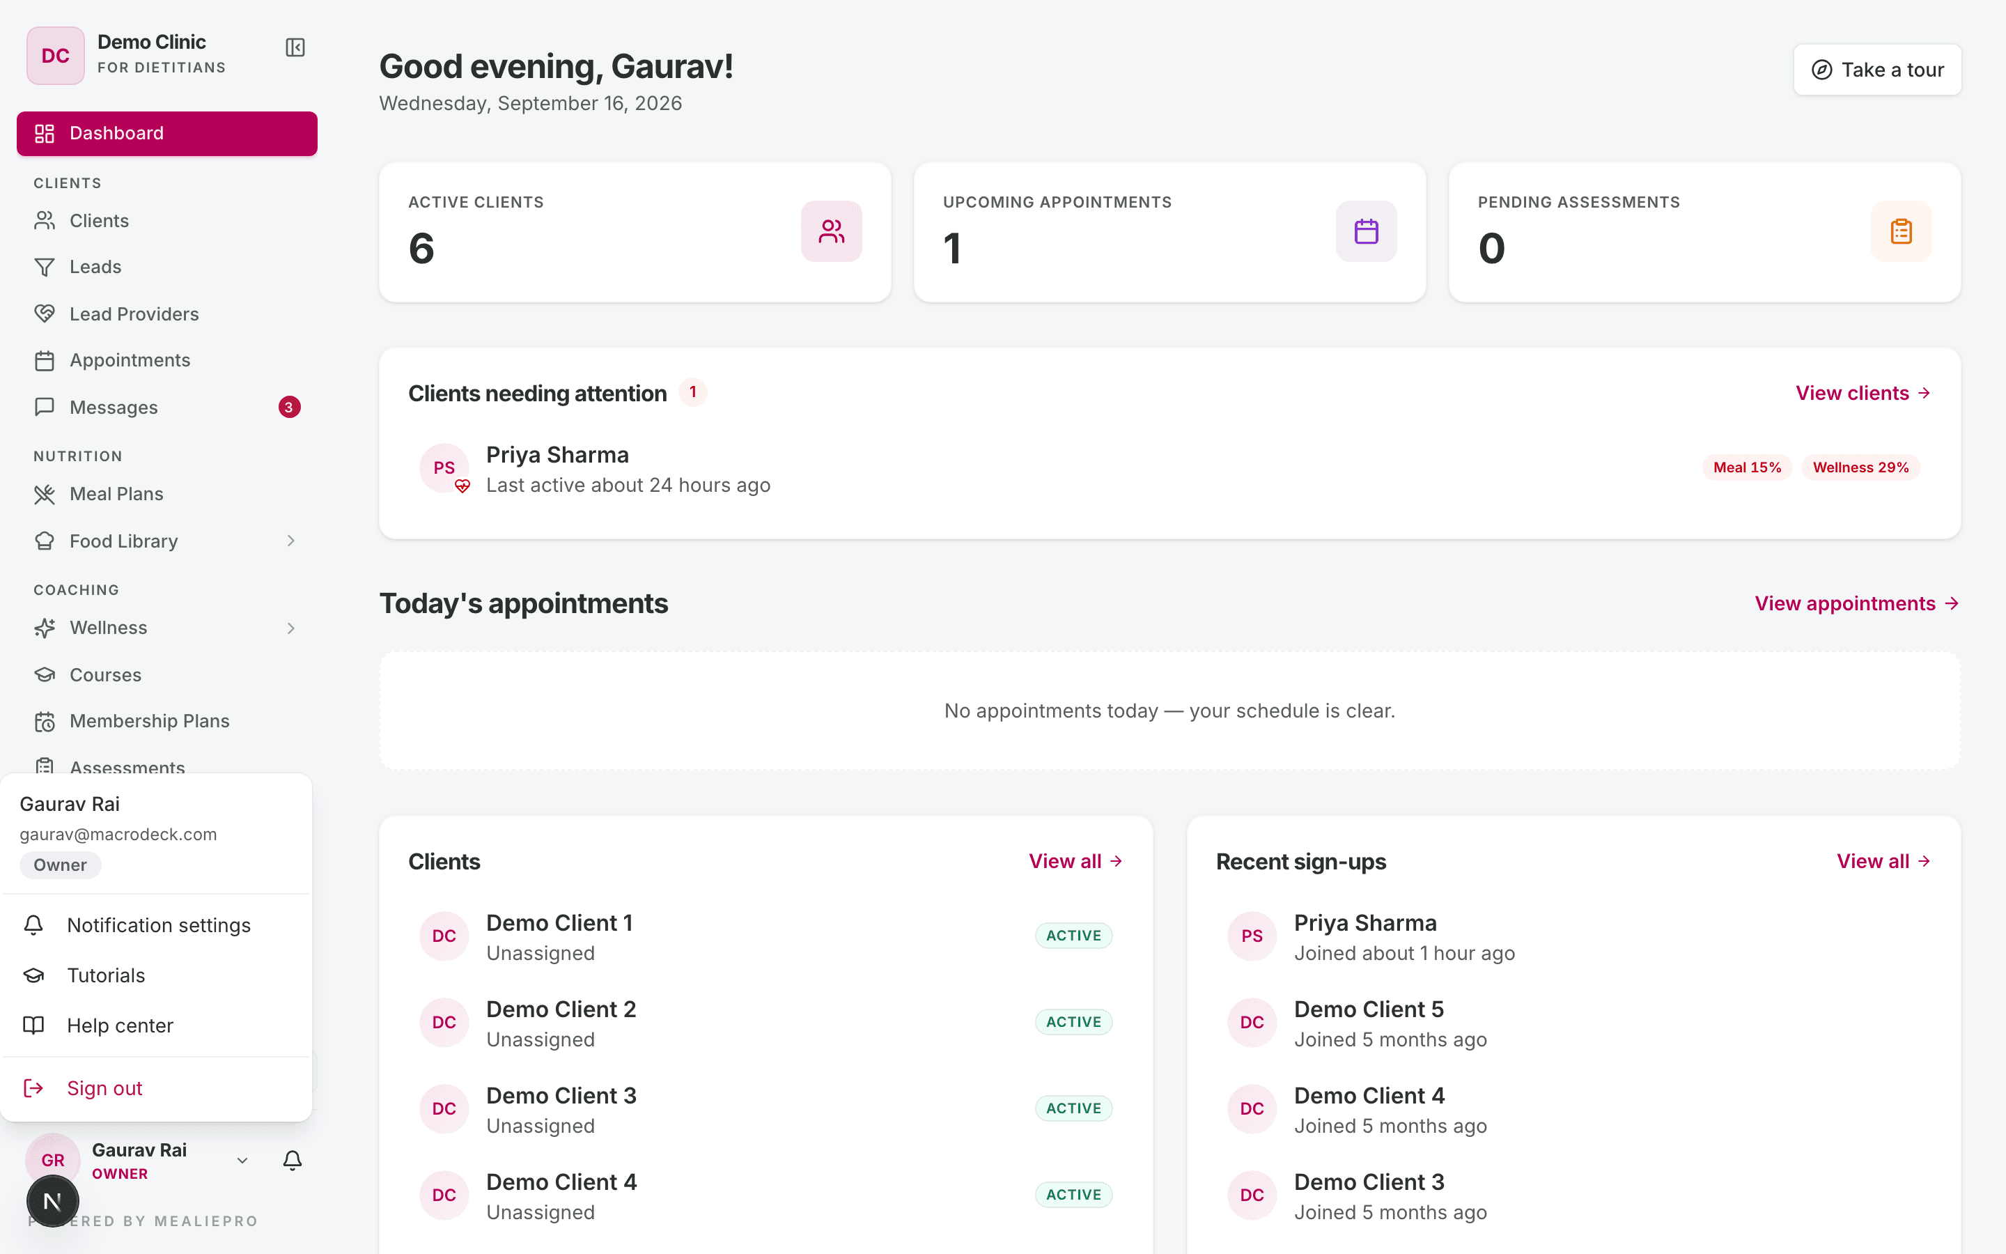The width and height of the screenshot is (2006, 1254).
Task: Follow the View clients link
Action: [x=1863, y=393]
